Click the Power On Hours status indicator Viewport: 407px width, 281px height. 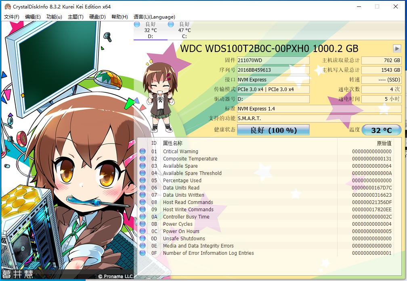(142, 231)
